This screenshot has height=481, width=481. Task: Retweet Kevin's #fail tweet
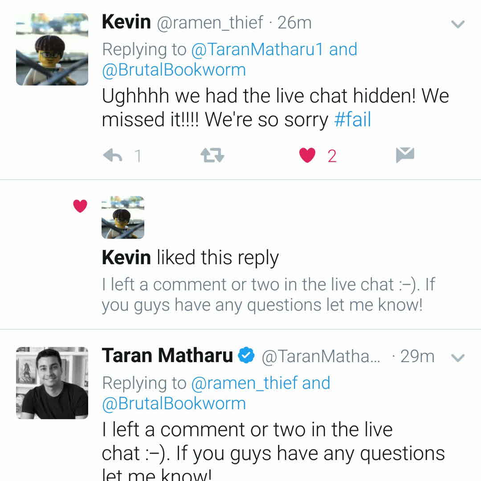[x=212, y=155]
